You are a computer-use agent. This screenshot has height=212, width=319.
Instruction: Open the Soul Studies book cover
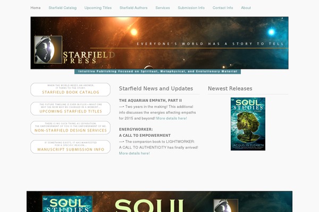248,124
